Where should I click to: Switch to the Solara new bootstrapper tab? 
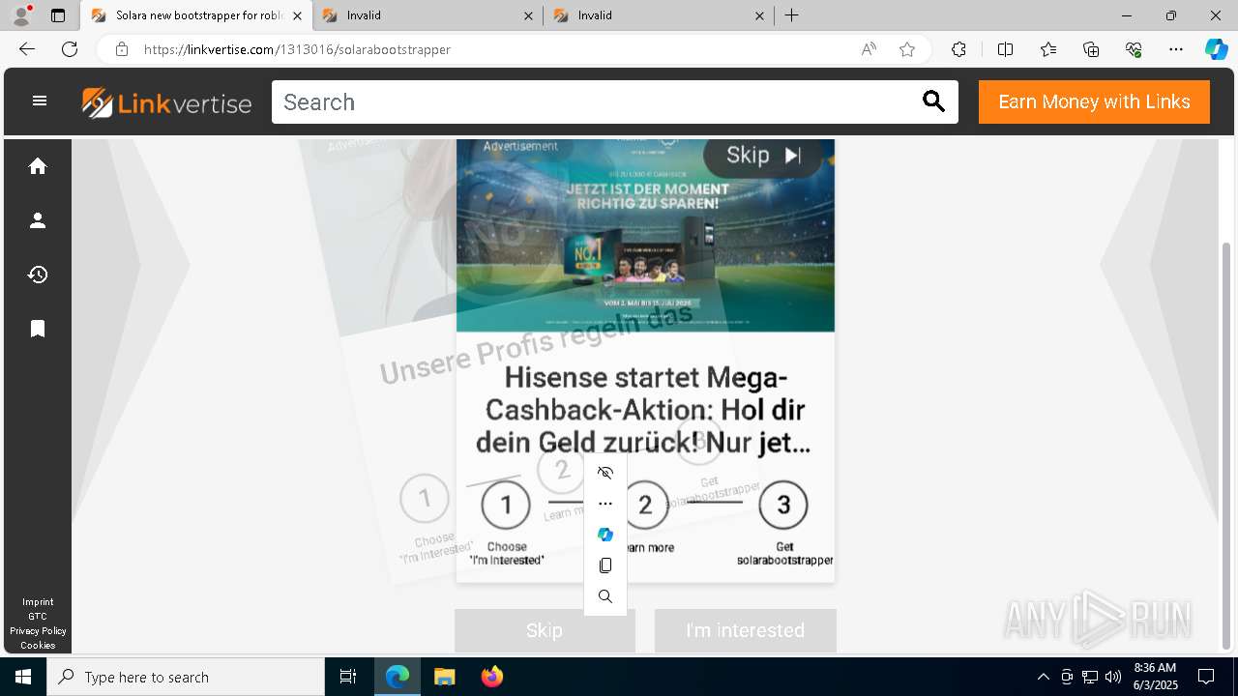(195, 15)
